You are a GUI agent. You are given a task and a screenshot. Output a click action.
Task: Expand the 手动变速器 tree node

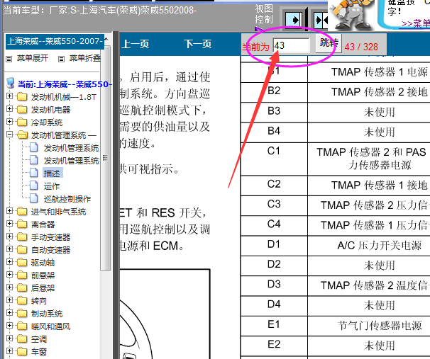(x=10, y=236)
